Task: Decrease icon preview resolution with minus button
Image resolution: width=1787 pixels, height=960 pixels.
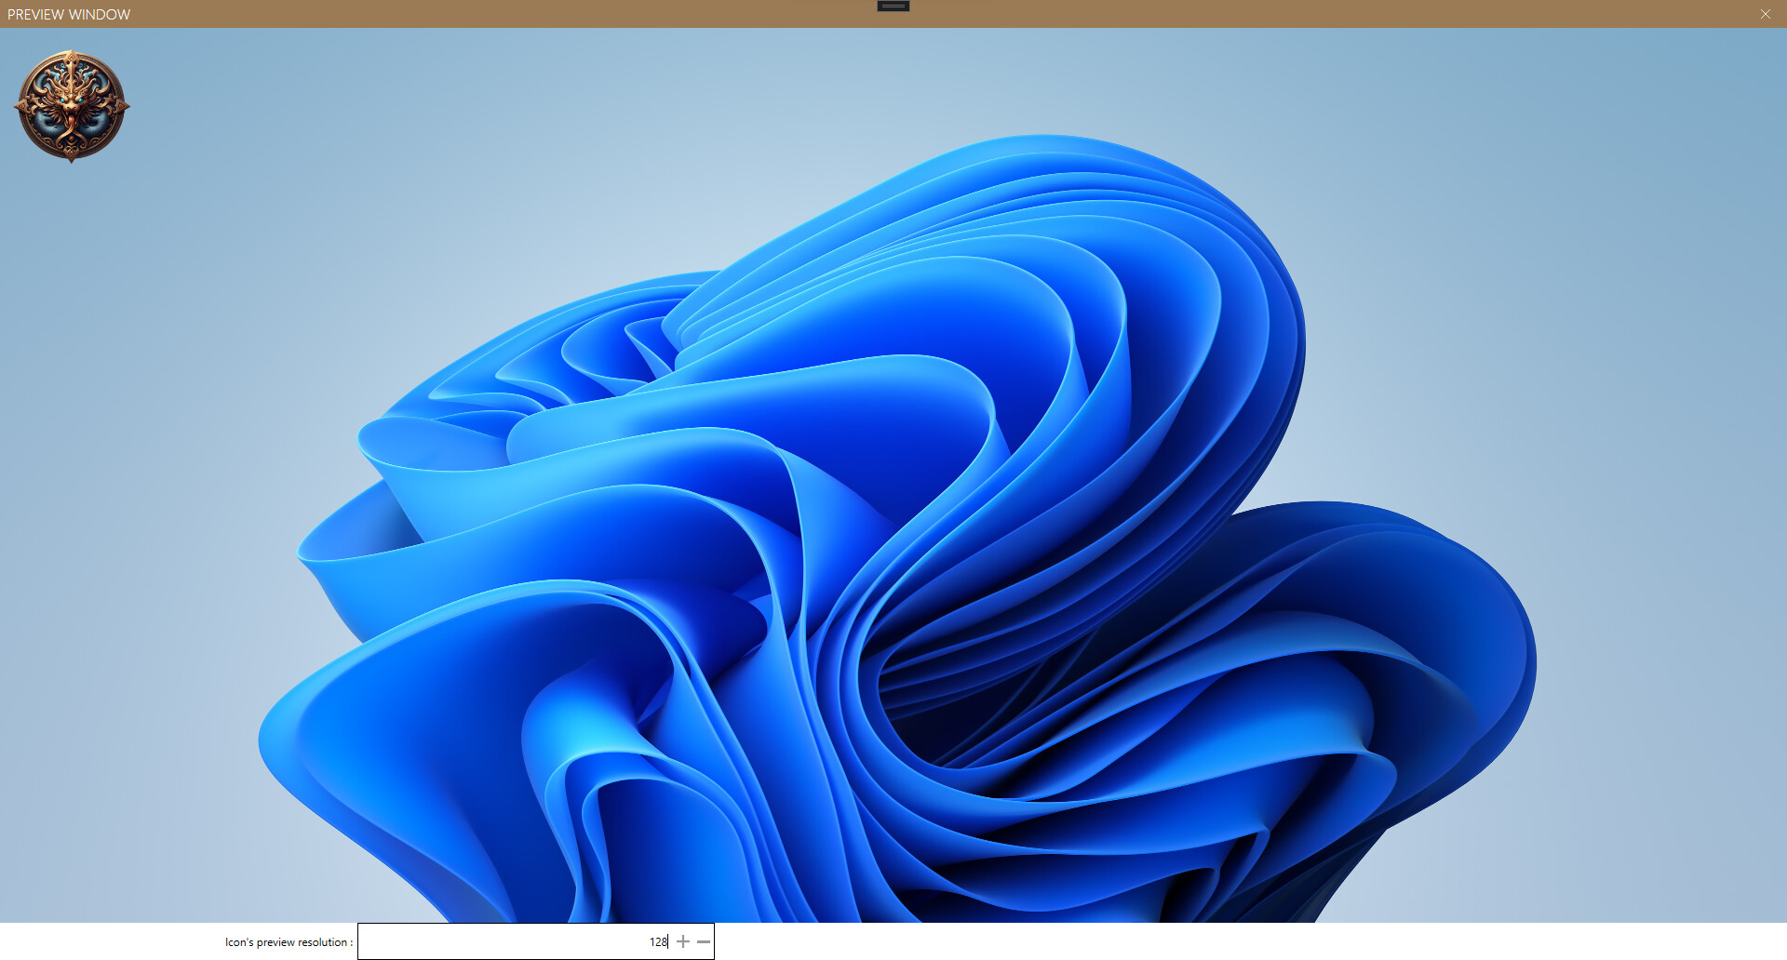Action: coord(705,940)
